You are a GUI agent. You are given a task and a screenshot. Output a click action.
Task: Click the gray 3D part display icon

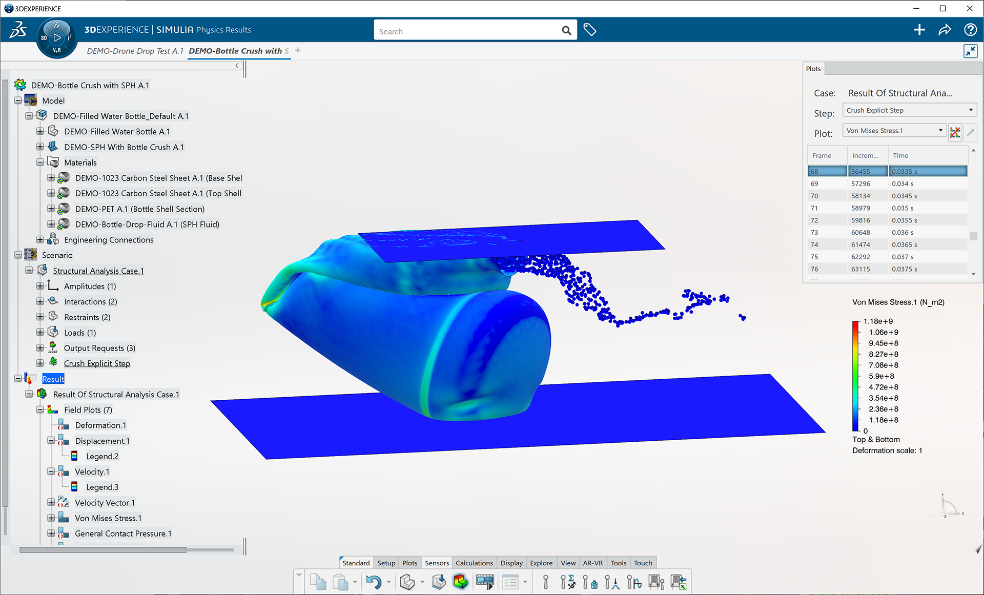tap(407, 582)
